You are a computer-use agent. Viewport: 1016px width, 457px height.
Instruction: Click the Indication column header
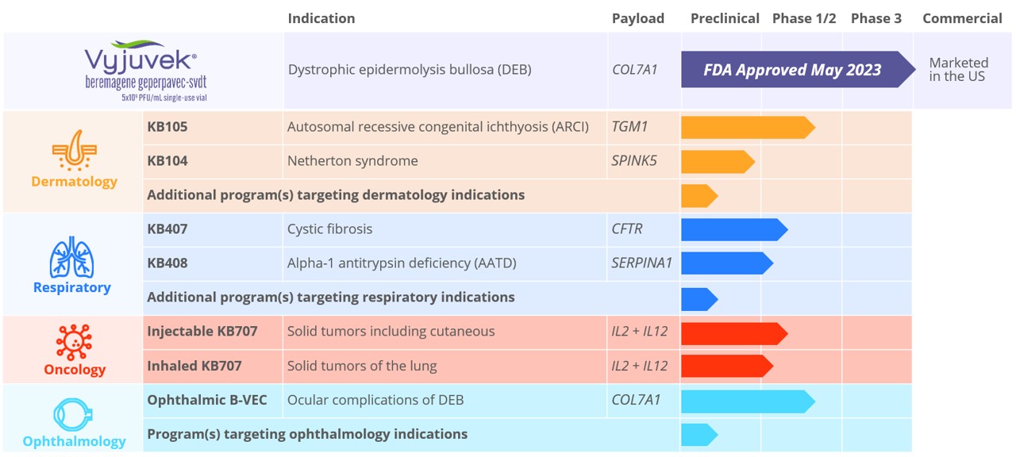click(321, 18)
